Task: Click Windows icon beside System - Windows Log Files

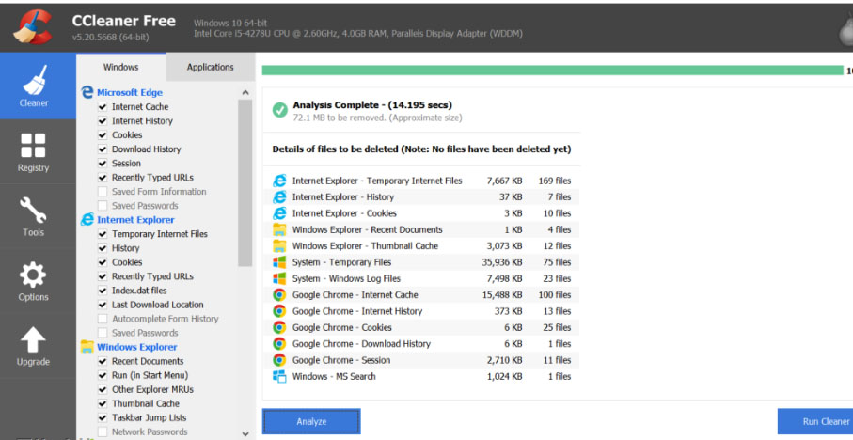Action: 279,278
